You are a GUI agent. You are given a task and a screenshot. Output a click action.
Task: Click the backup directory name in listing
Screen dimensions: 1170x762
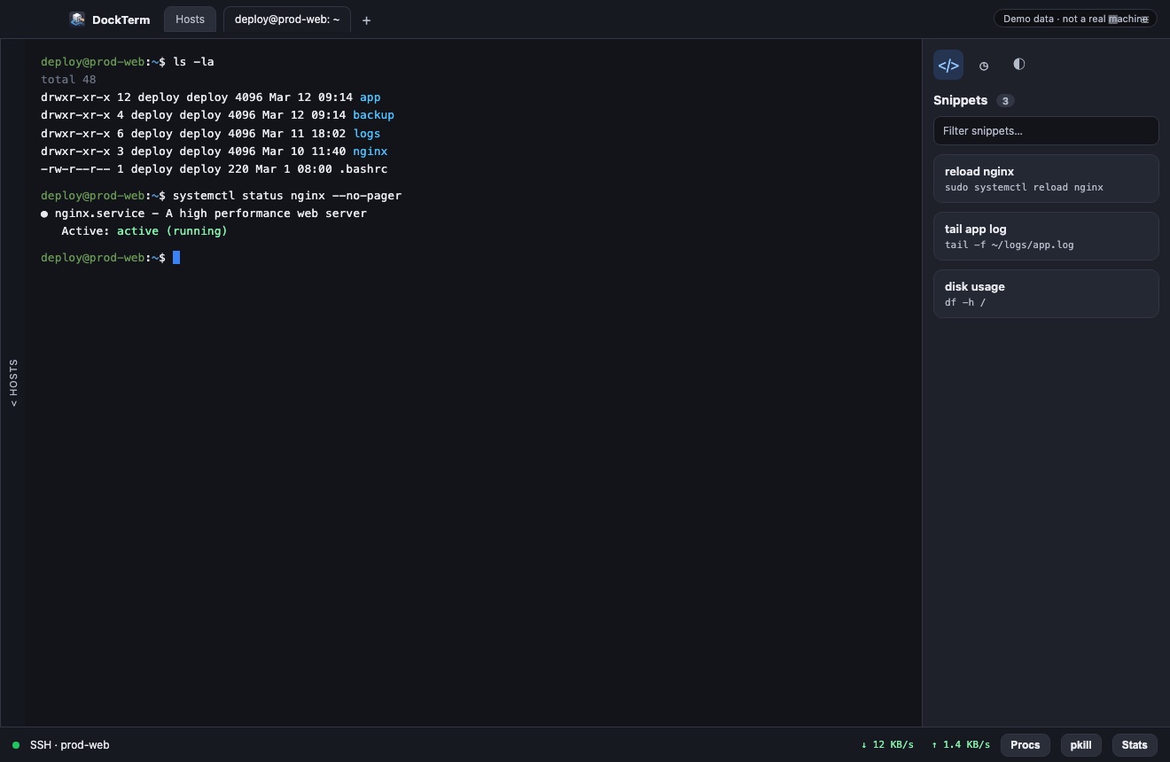click(373, 115)
